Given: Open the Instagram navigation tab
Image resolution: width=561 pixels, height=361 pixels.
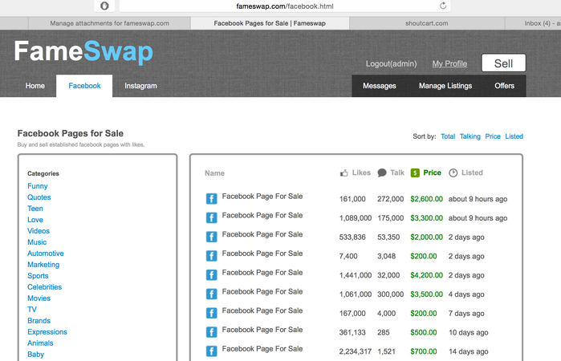Looking at the screenshot, I should (x=140, y=86).
